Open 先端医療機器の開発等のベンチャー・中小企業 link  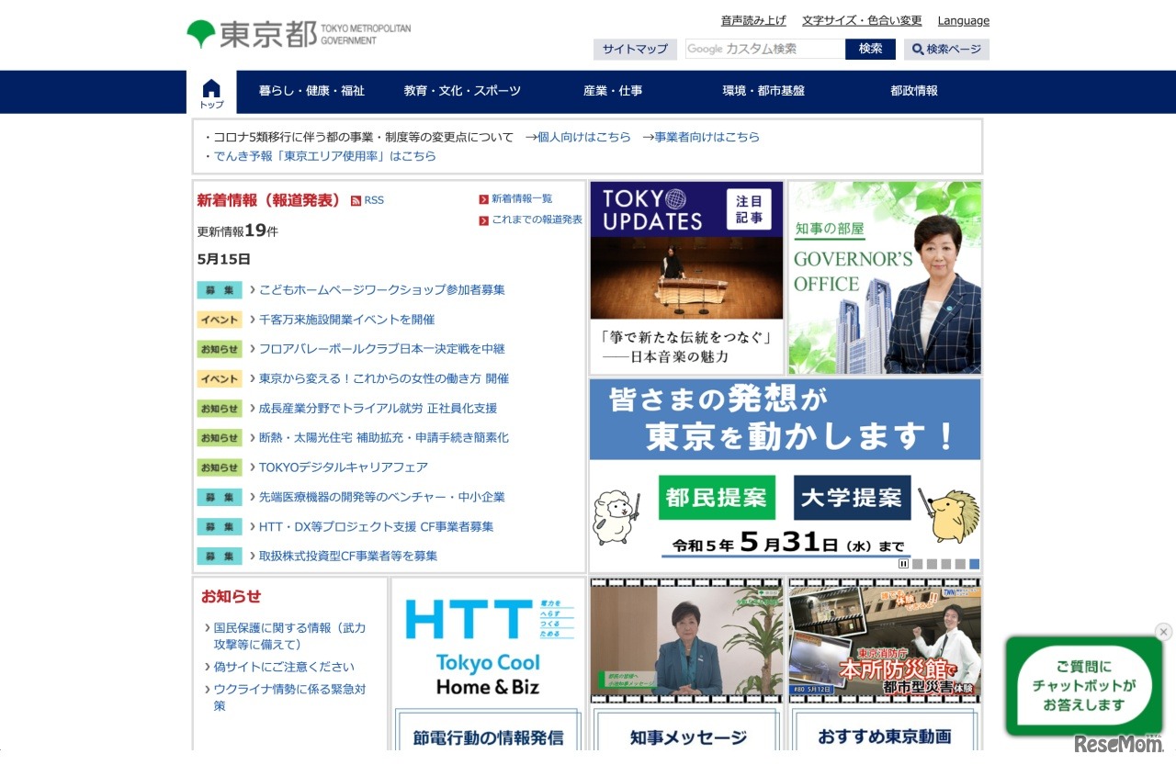coord(382,497)
